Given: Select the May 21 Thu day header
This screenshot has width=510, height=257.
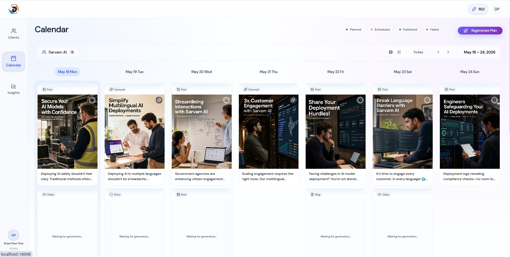Looking at the screenshot, I should 269,72.
